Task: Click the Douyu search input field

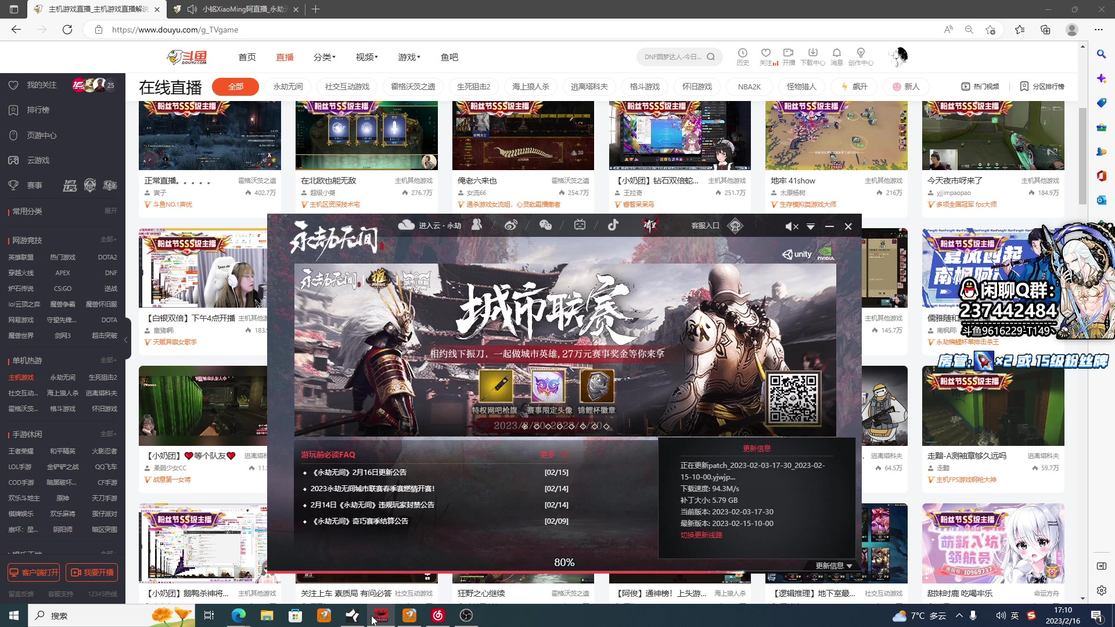Action: (672, 57)
